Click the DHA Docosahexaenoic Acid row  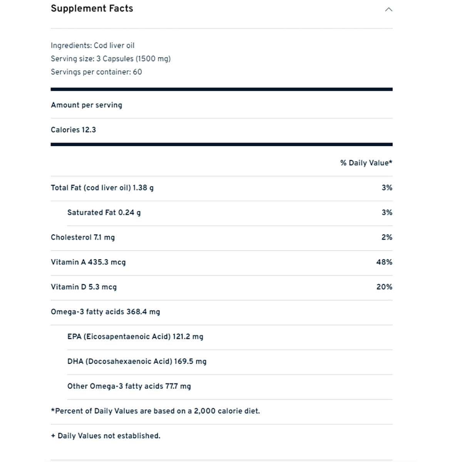(137, 362)
